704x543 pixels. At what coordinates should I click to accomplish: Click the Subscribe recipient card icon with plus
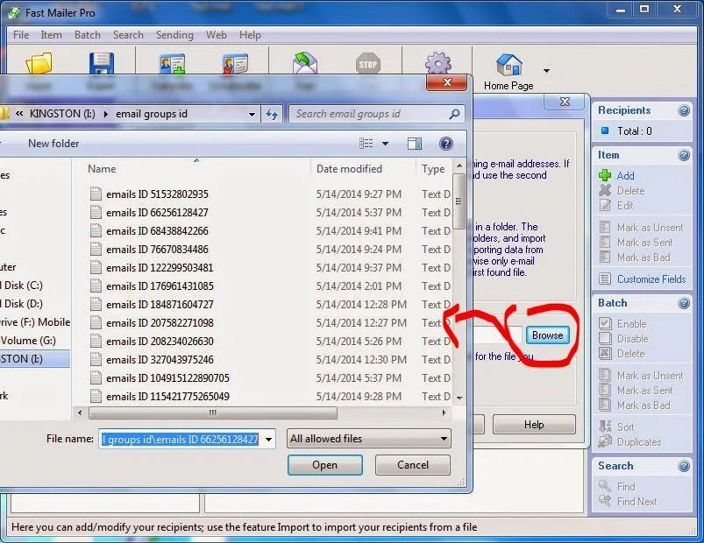173,64
